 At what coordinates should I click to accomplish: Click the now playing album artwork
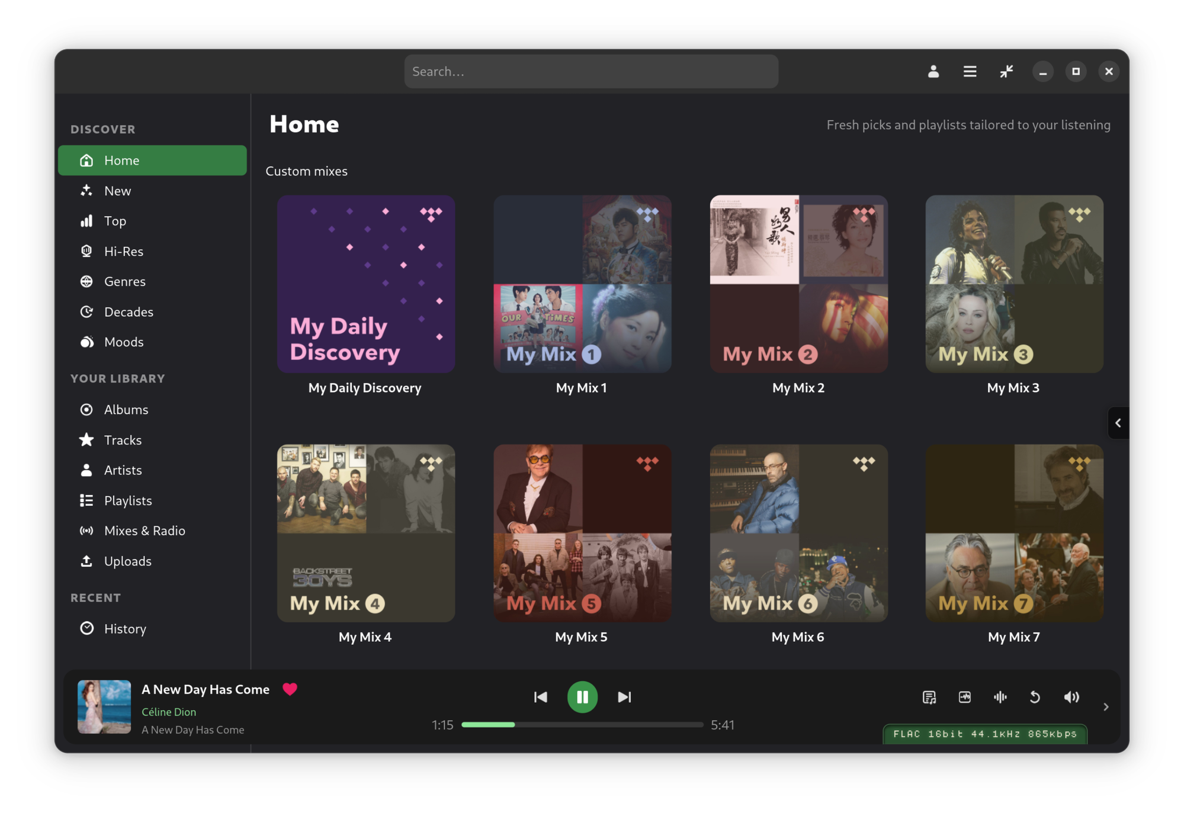click(x=104, y=707)
